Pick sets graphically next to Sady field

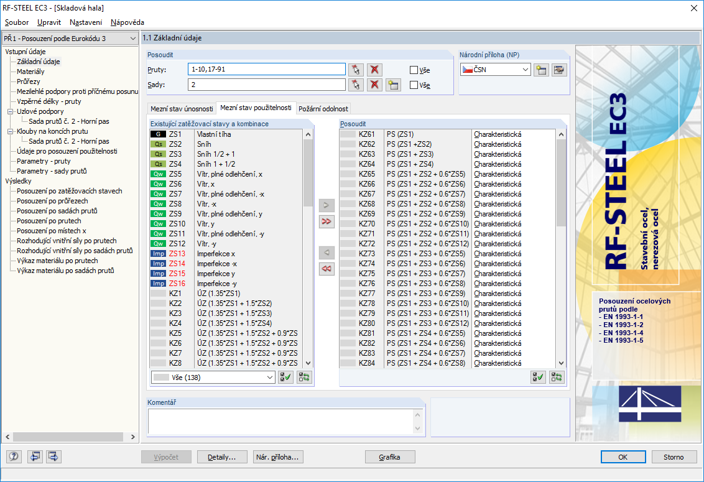356,85
